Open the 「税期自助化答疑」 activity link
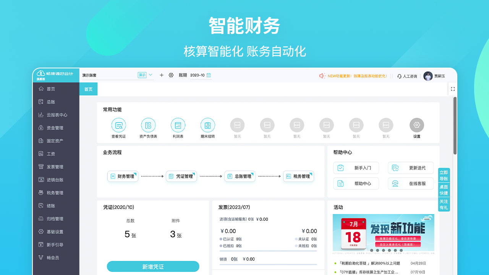489x275 pixels. pyautogui.click(x=369, y=263)
